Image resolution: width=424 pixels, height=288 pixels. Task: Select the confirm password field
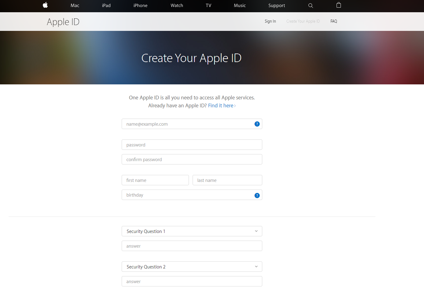(x=192, y=159)
